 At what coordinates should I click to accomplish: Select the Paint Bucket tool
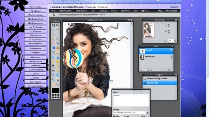pyautogui.click(x=58, y=43)
